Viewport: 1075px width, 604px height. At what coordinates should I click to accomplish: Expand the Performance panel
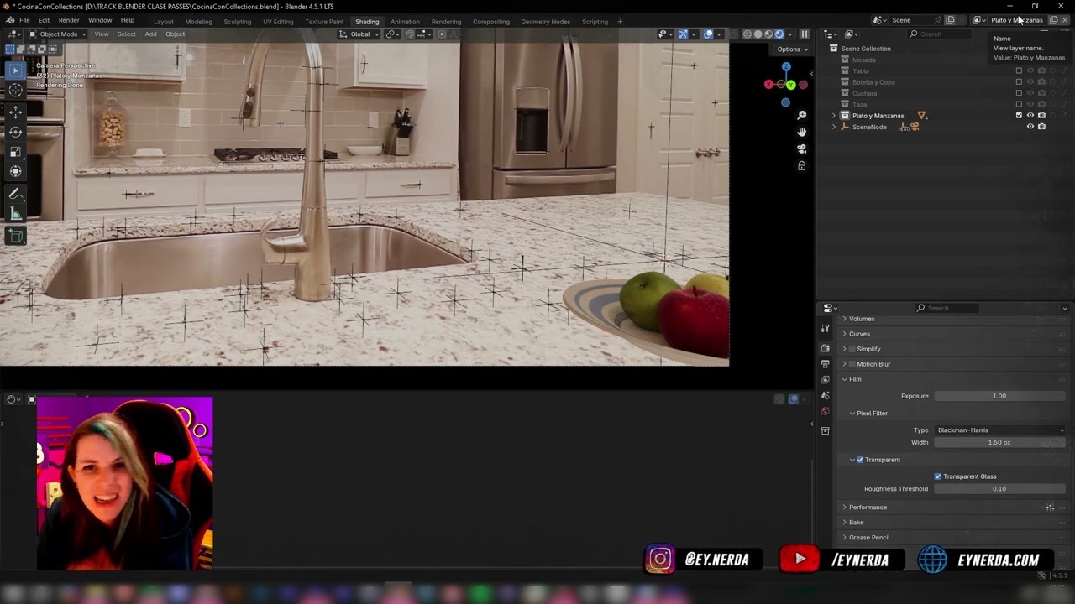(844, 508)
